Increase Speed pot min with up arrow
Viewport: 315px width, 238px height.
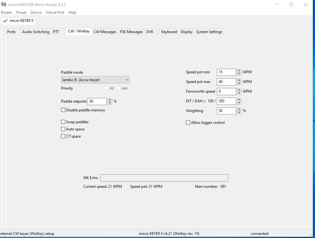pyautogui.click(x=239, y=70)
